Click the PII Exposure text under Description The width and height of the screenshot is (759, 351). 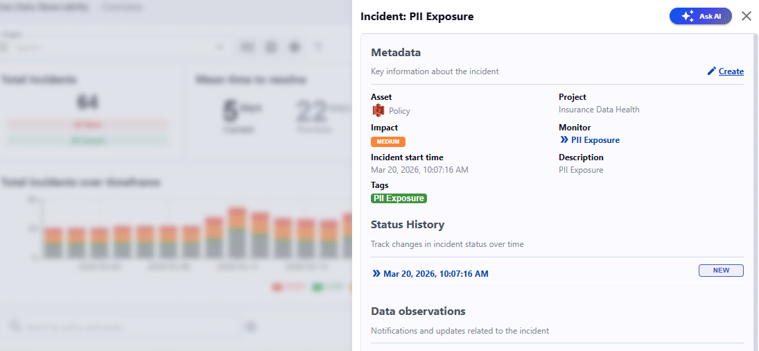point(581,170)
